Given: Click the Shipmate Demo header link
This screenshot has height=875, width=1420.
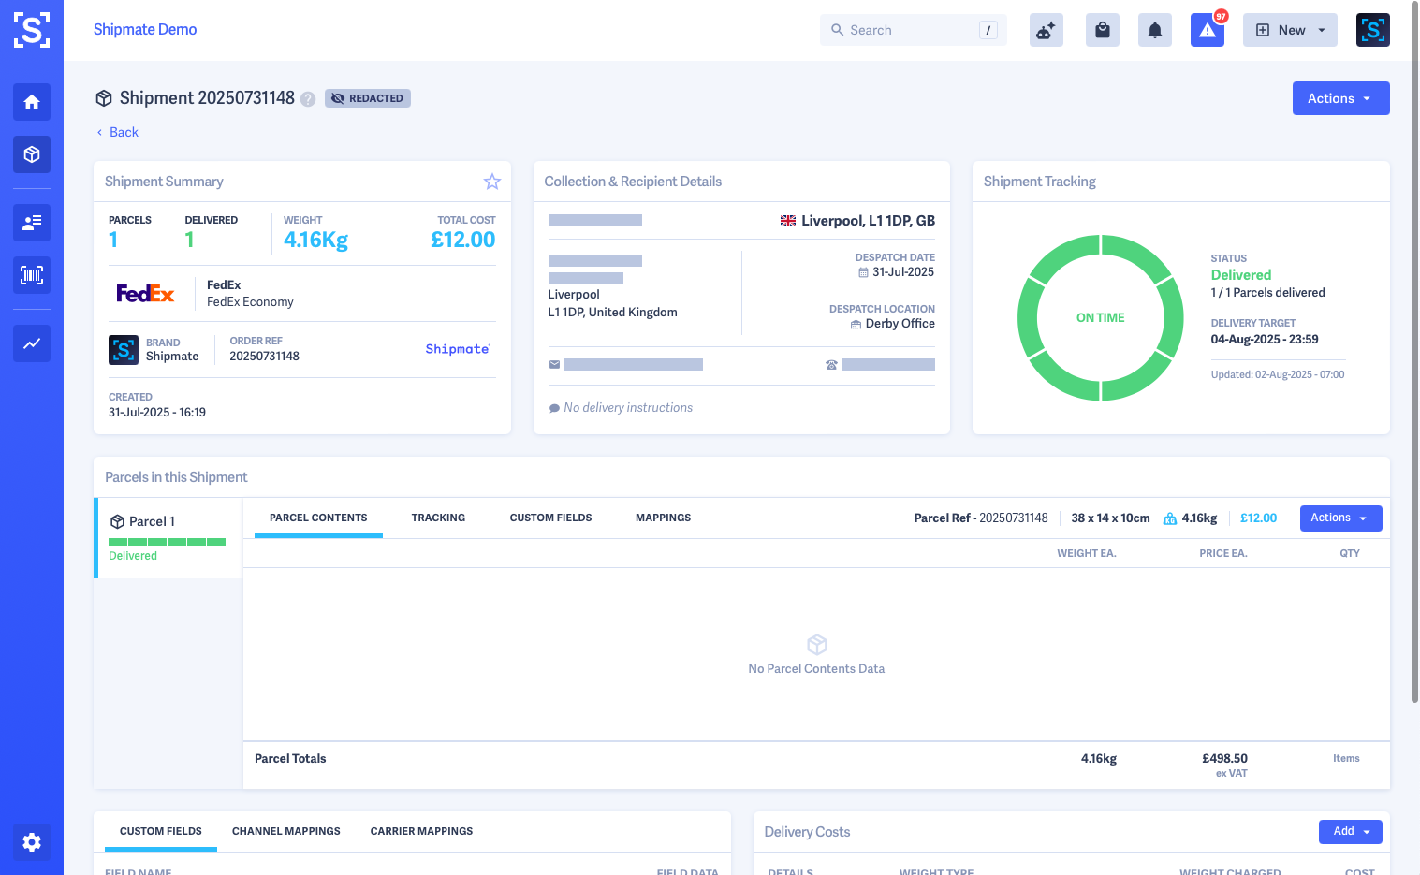Looking at the screenshot, I should [x=145, y=29].
